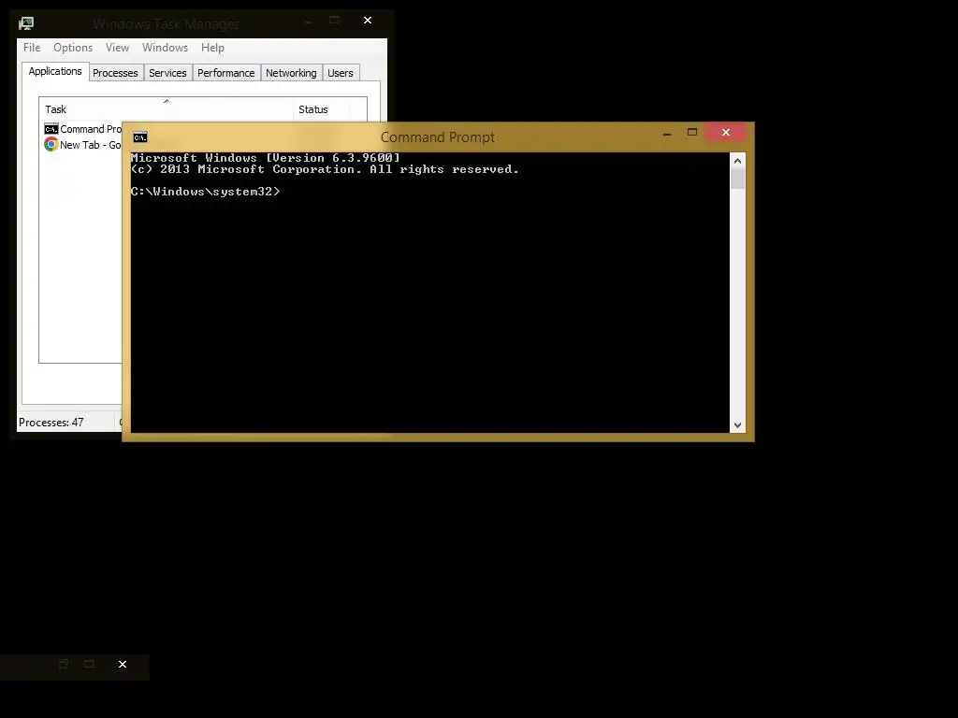Screen dimensions: 958x718
Task: Open the File menu in Task Manager
Action: point(32,48)
